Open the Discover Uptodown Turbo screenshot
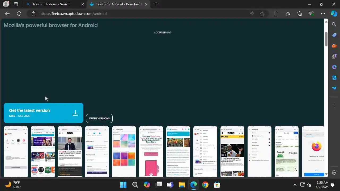The height and width of the screenshot is (191, 340). point(151,151)
